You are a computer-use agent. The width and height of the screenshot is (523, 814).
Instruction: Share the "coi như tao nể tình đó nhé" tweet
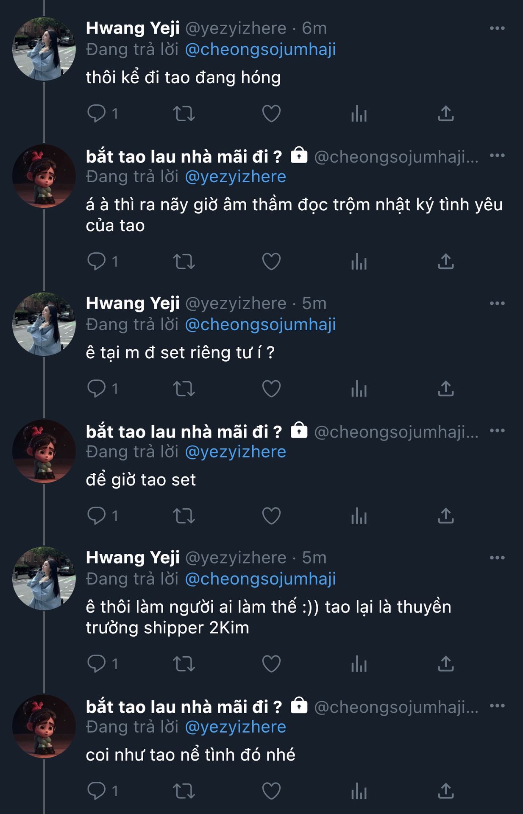coord(445,791)
